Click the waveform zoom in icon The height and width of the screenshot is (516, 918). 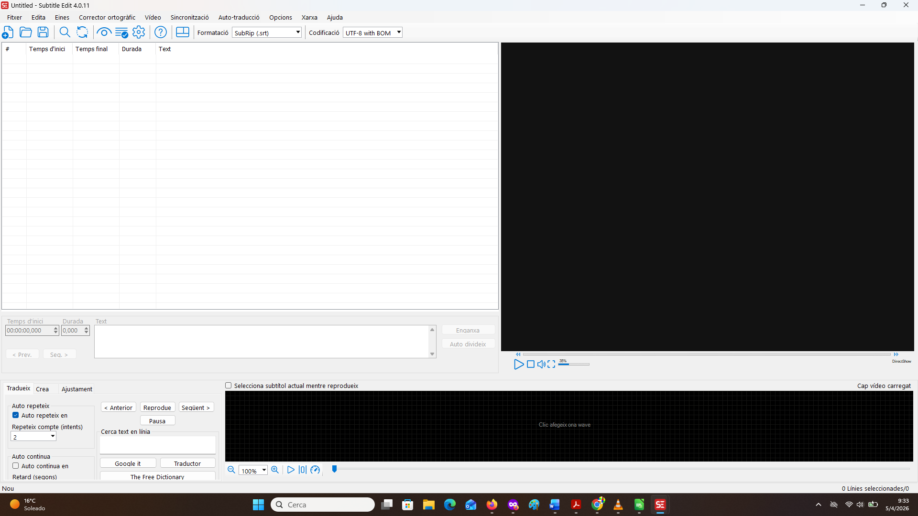click(275, 470)
